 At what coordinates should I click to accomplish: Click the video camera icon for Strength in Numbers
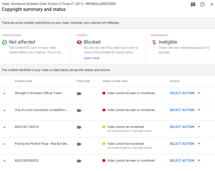(x=79, y=94)
